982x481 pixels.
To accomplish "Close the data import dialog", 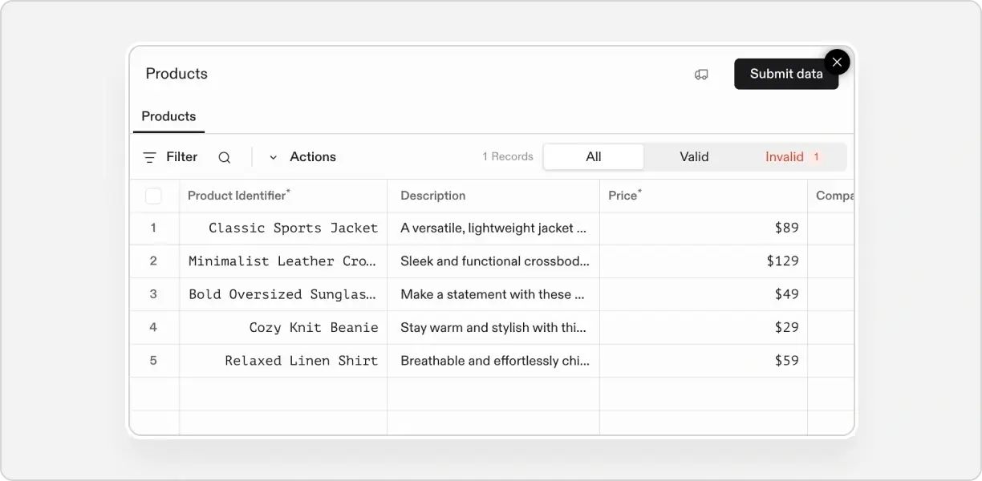I will pos(837,62).
